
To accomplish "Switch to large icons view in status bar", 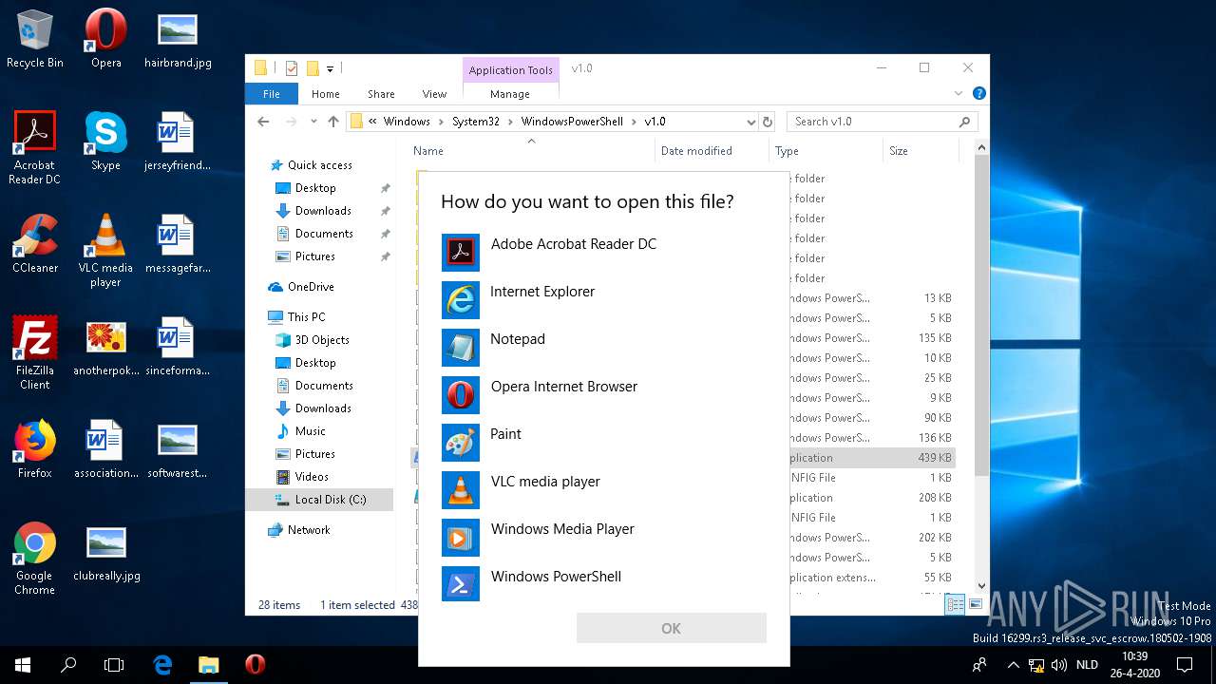I will [976, 605].
